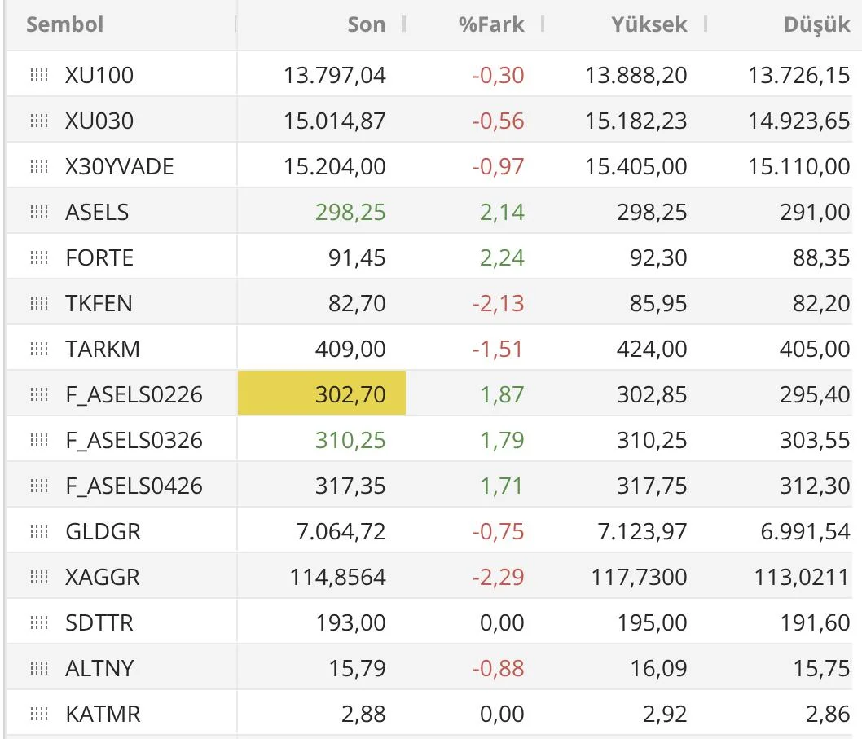Image resolution: width=862 pixels, height=739 pixels.
Task: Click the drag handle icon beside FORTE
Action: coord(38,258)
